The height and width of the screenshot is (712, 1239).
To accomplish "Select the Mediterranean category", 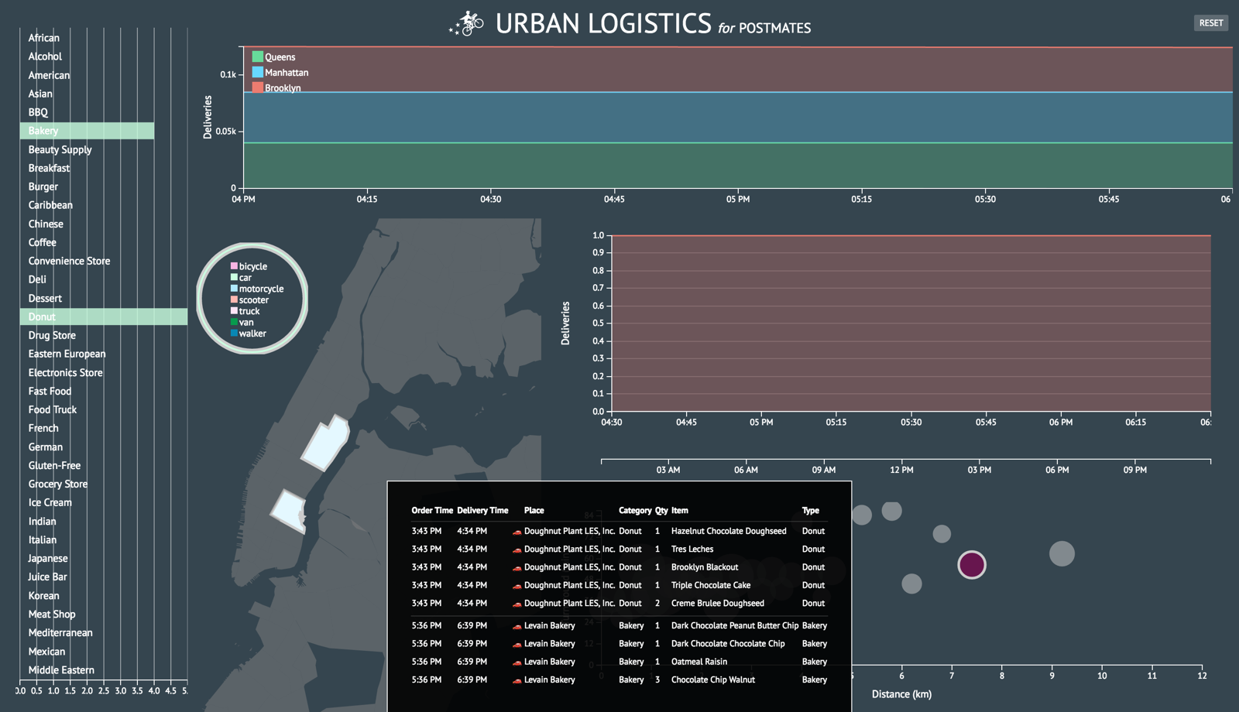I will pyautogui.click(x=60, y=632).
